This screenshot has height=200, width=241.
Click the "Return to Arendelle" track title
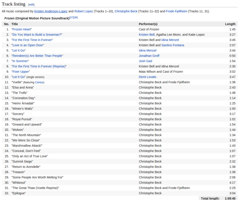tap(26, 167)
